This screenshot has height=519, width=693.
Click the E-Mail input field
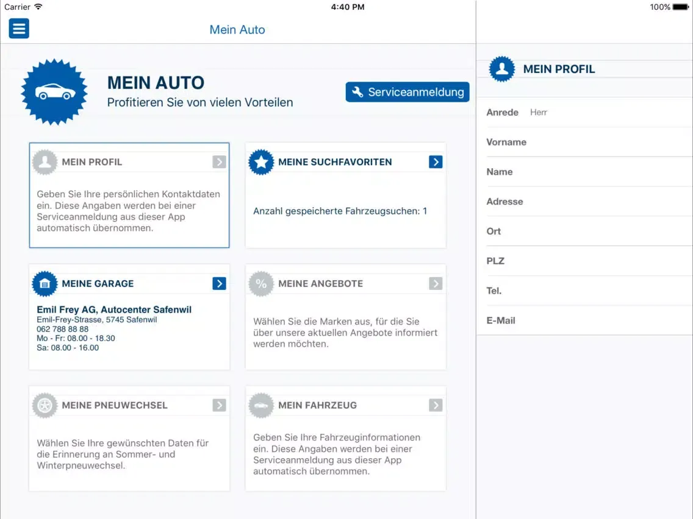[x=584, y=320]
